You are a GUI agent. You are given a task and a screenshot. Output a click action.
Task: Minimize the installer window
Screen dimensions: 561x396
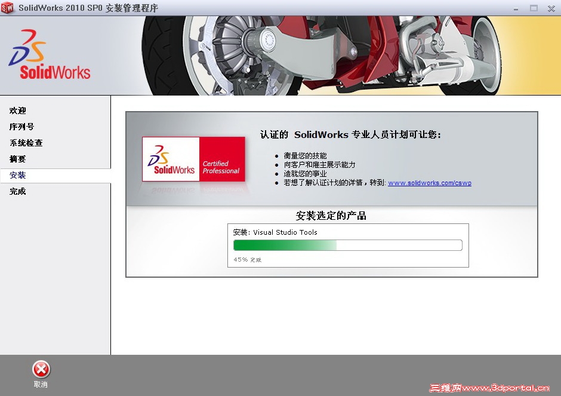(516, 8)
